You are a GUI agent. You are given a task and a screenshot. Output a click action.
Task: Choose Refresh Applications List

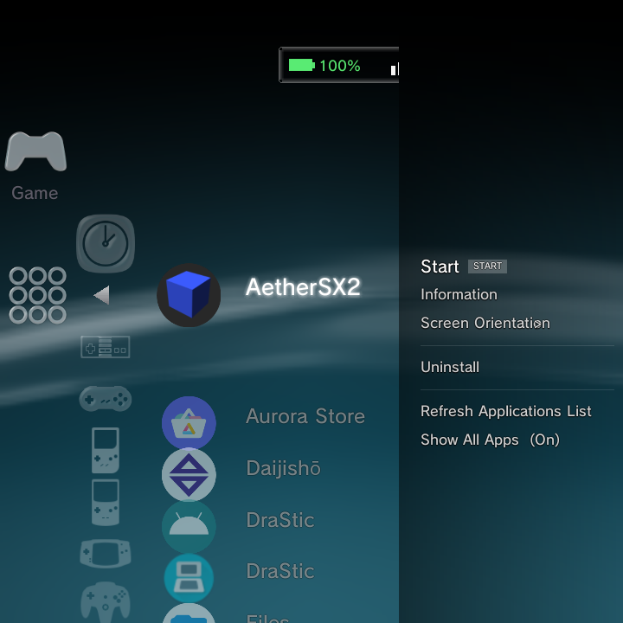click(x=506, y=411)
